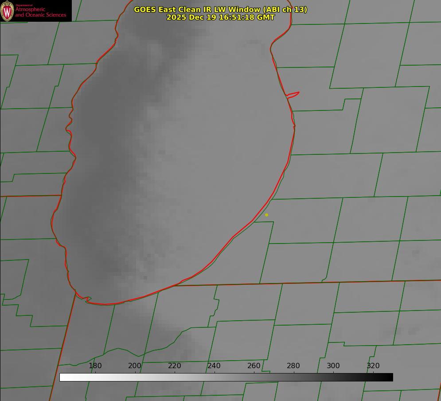
Task: Click the small hook on southwest shoreline
Action: coord(88,299)
